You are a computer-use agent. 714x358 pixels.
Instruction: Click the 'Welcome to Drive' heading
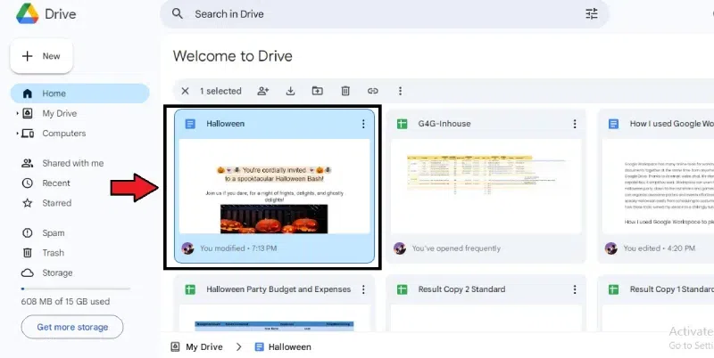tap(233, 56)
